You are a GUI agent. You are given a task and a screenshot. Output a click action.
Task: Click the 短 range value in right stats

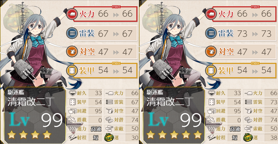coord(234,137)
